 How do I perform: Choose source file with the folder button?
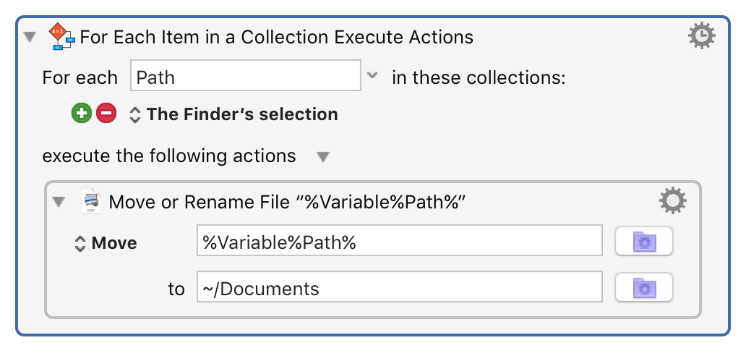(643, 242)
